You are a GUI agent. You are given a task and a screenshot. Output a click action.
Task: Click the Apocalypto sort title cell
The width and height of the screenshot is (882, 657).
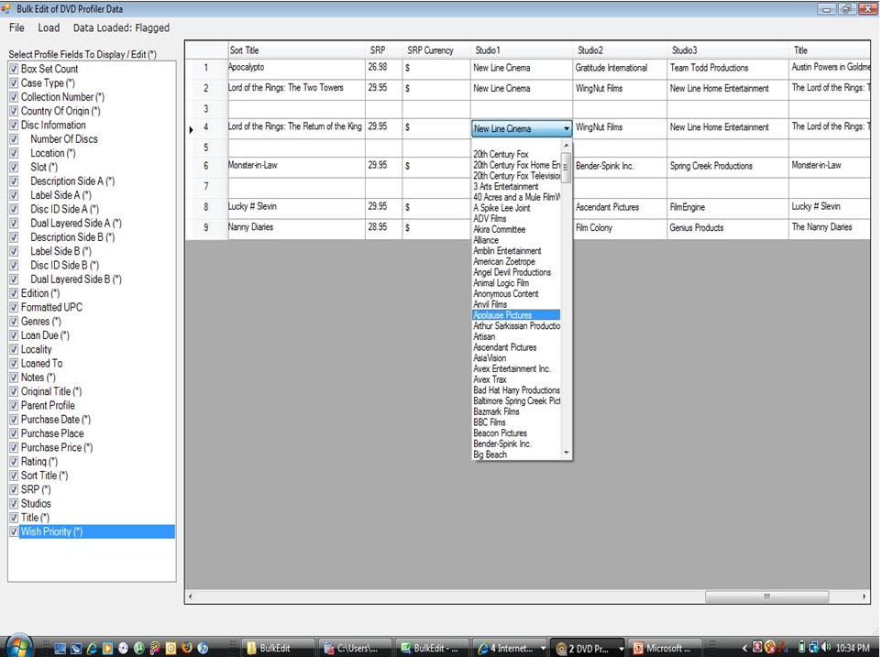[x=296, y=68]
